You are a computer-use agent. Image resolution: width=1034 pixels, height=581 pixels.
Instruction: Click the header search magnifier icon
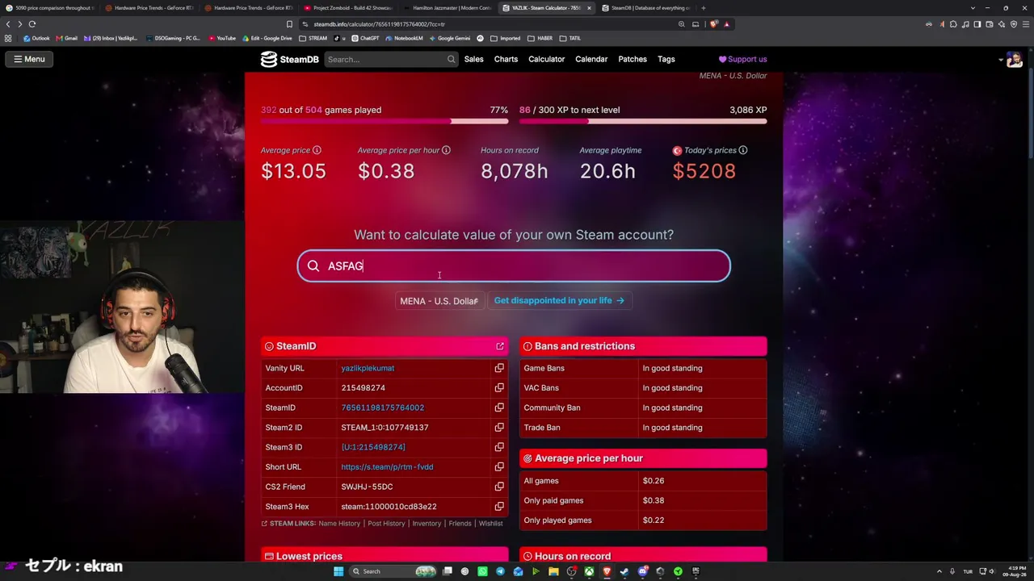pos(451,59)
